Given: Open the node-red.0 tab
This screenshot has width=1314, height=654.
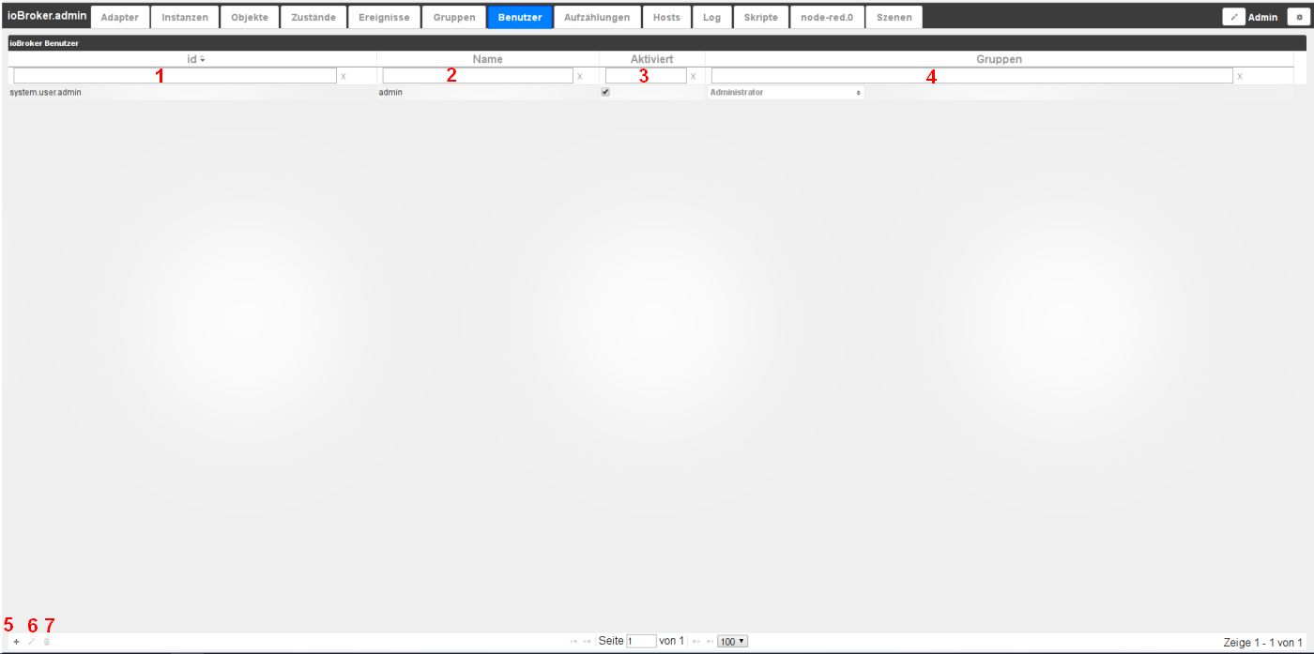Looking at the screenshot, I should [x=827, y=17].
